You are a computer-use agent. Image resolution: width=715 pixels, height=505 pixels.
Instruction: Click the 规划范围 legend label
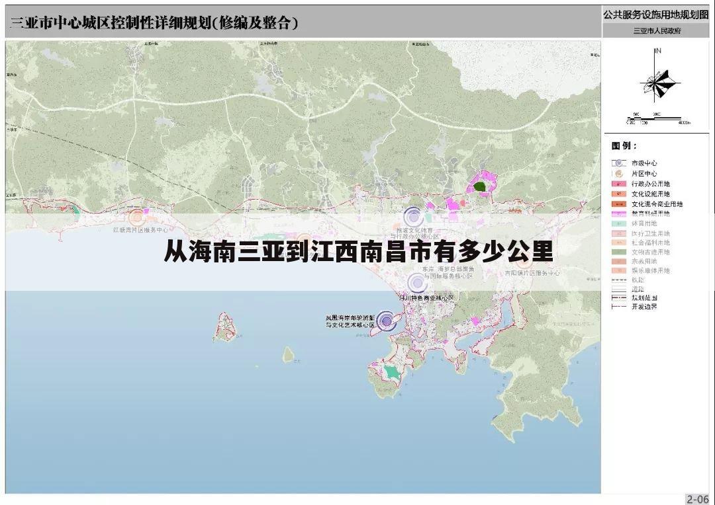pyautogui.click(x=644, y=298)
